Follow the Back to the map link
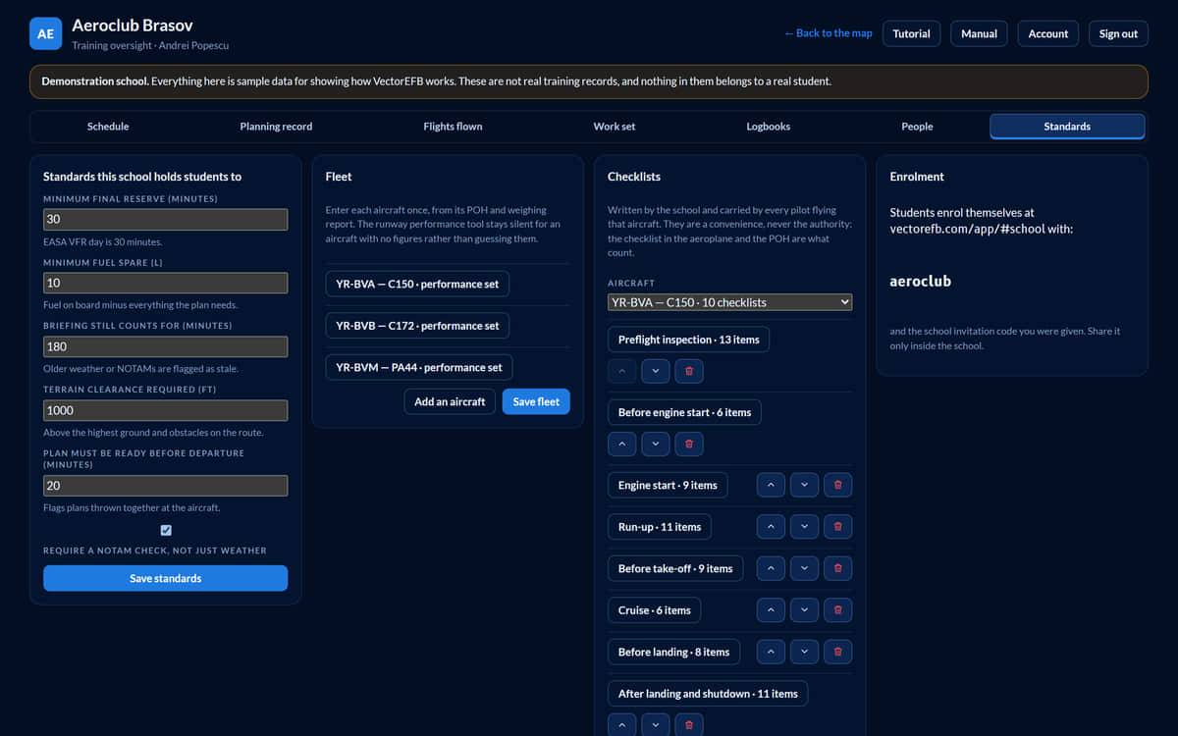 tap(829, 33)
